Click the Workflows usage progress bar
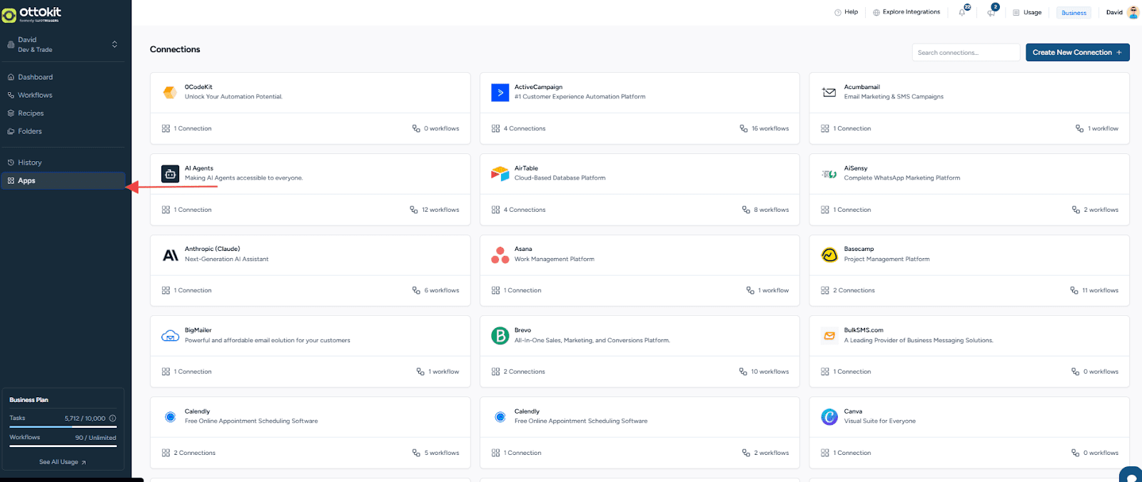This screenshot has height=482, width=1142. pyautogui.click(x=63, y=446)
